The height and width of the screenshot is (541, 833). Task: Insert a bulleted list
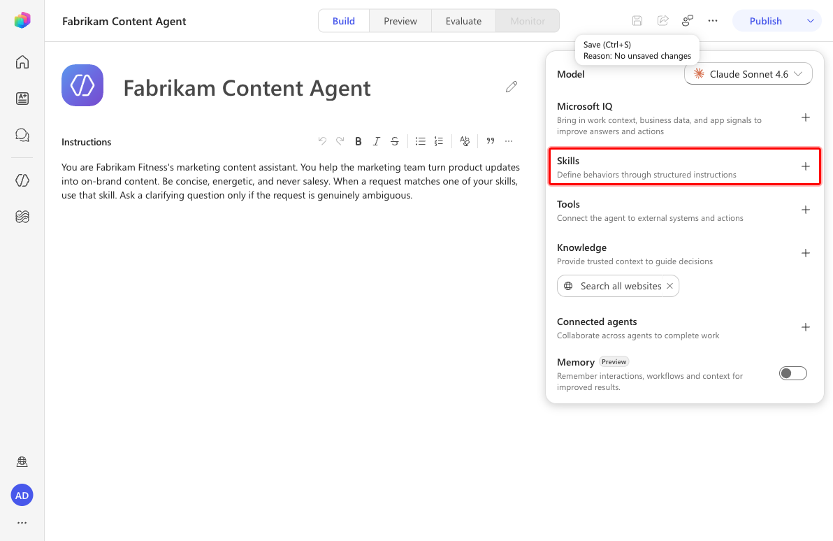coord(420,140)
